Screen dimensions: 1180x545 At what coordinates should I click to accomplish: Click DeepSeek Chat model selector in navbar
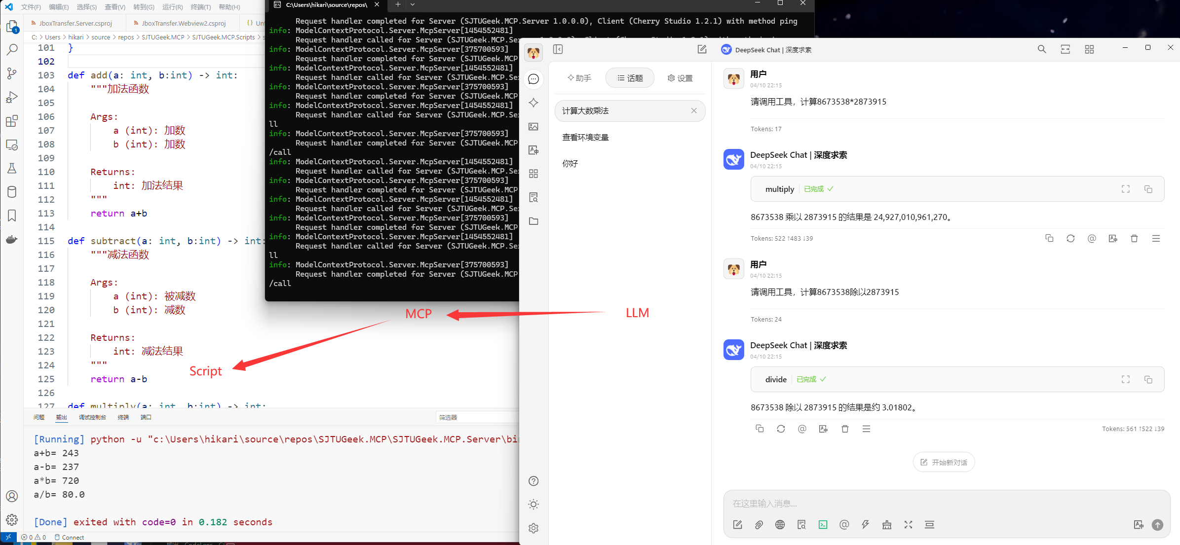766,49
